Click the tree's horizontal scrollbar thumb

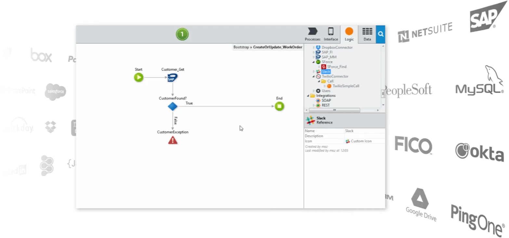(x=334, y=110)
